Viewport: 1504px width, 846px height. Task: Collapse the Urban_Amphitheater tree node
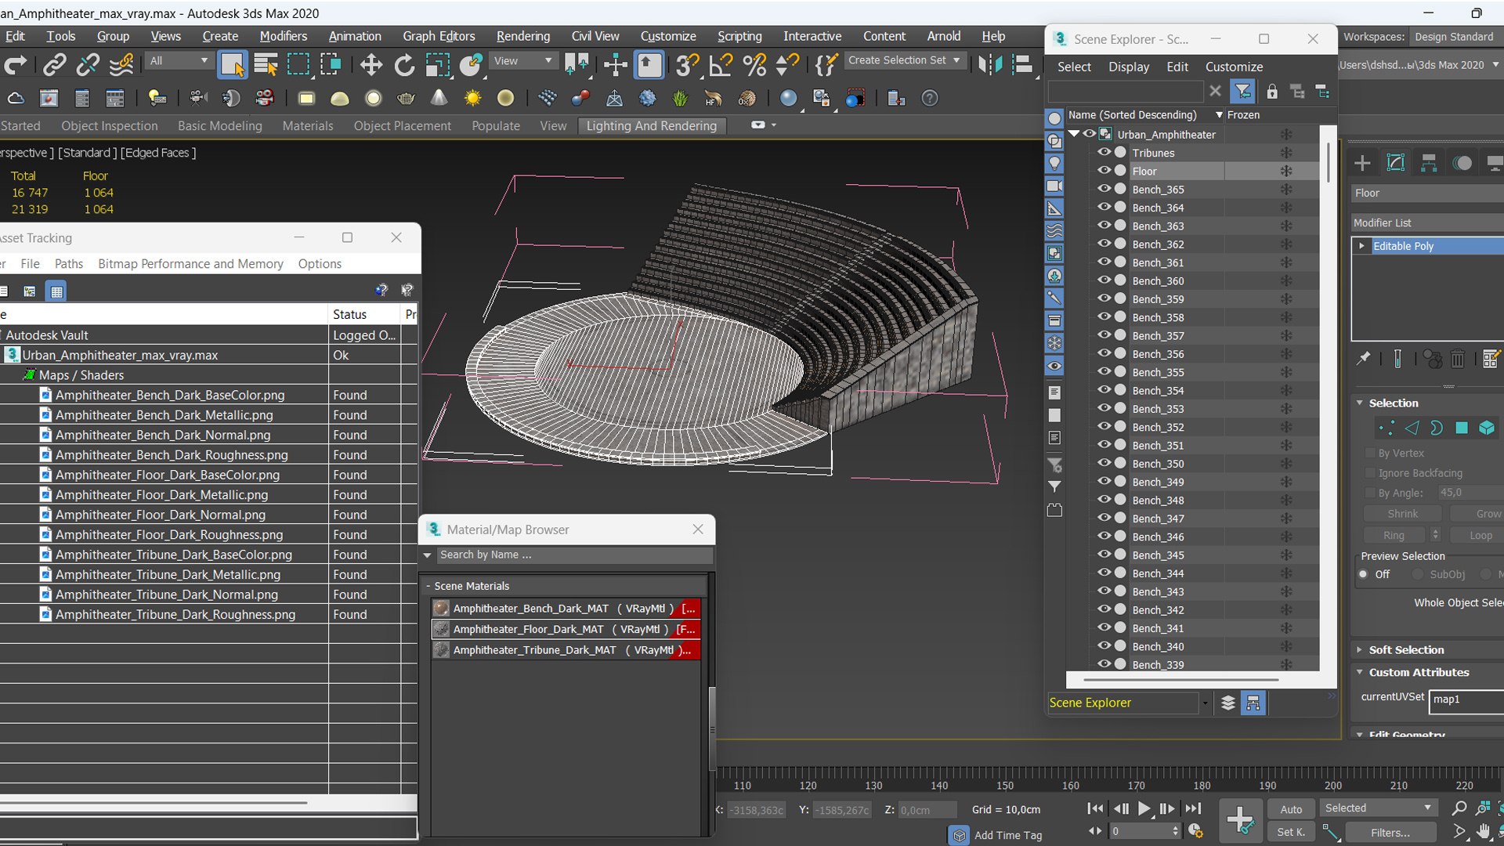tap(1075, 134)
